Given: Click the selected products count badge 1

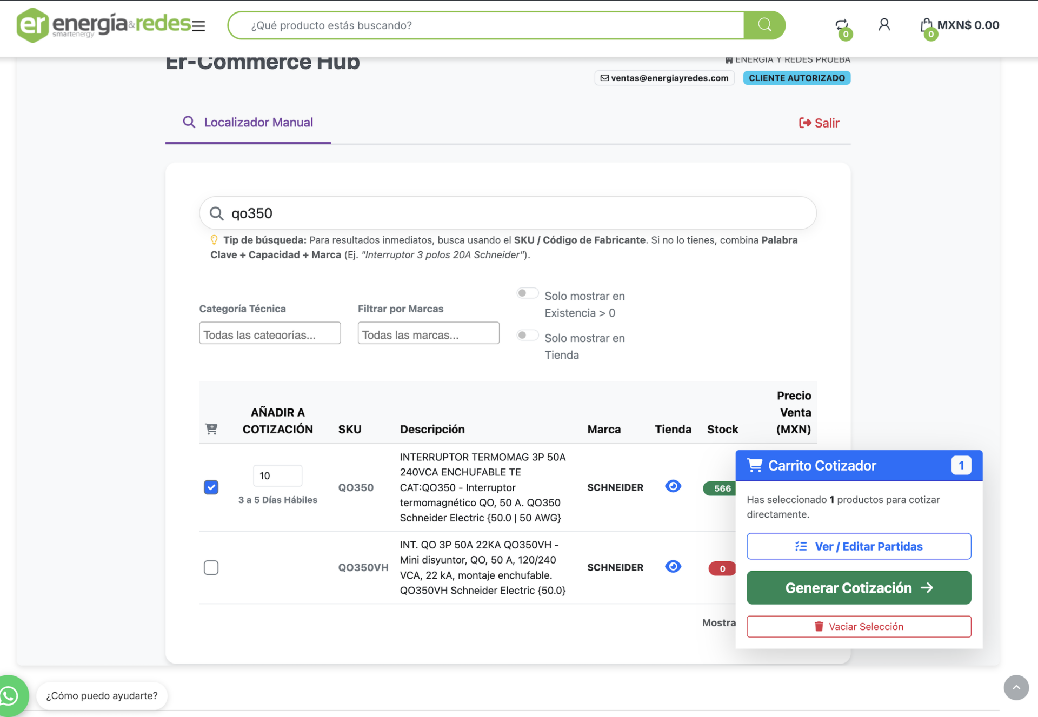Looking at the screenshot, I should (x=961, y=465).
